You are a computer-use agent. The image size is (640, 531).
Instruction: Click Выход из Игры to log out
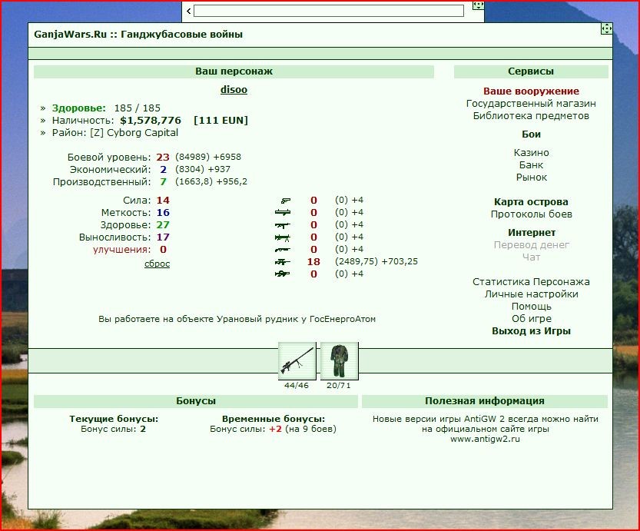tap(531, 330)
